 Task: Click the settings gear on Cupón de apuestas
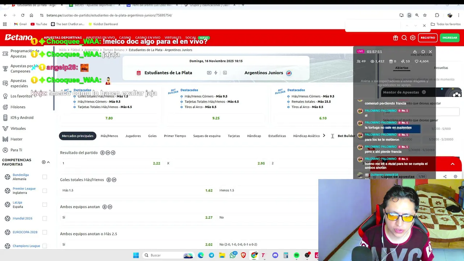tap(455, 177)
